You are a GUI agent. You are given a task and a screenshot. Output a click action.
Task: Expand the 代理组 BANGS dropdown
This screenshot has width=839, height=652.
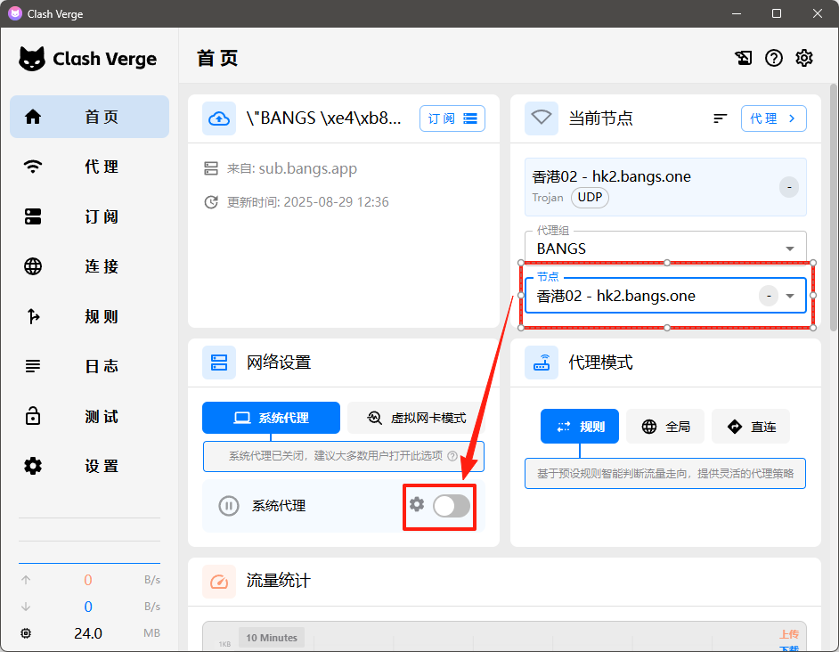pos(789,249)
